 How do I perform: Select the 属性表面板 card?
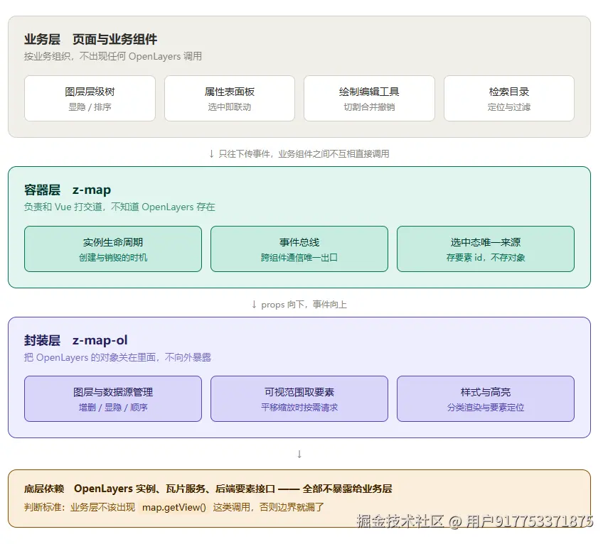coord(230,98)
